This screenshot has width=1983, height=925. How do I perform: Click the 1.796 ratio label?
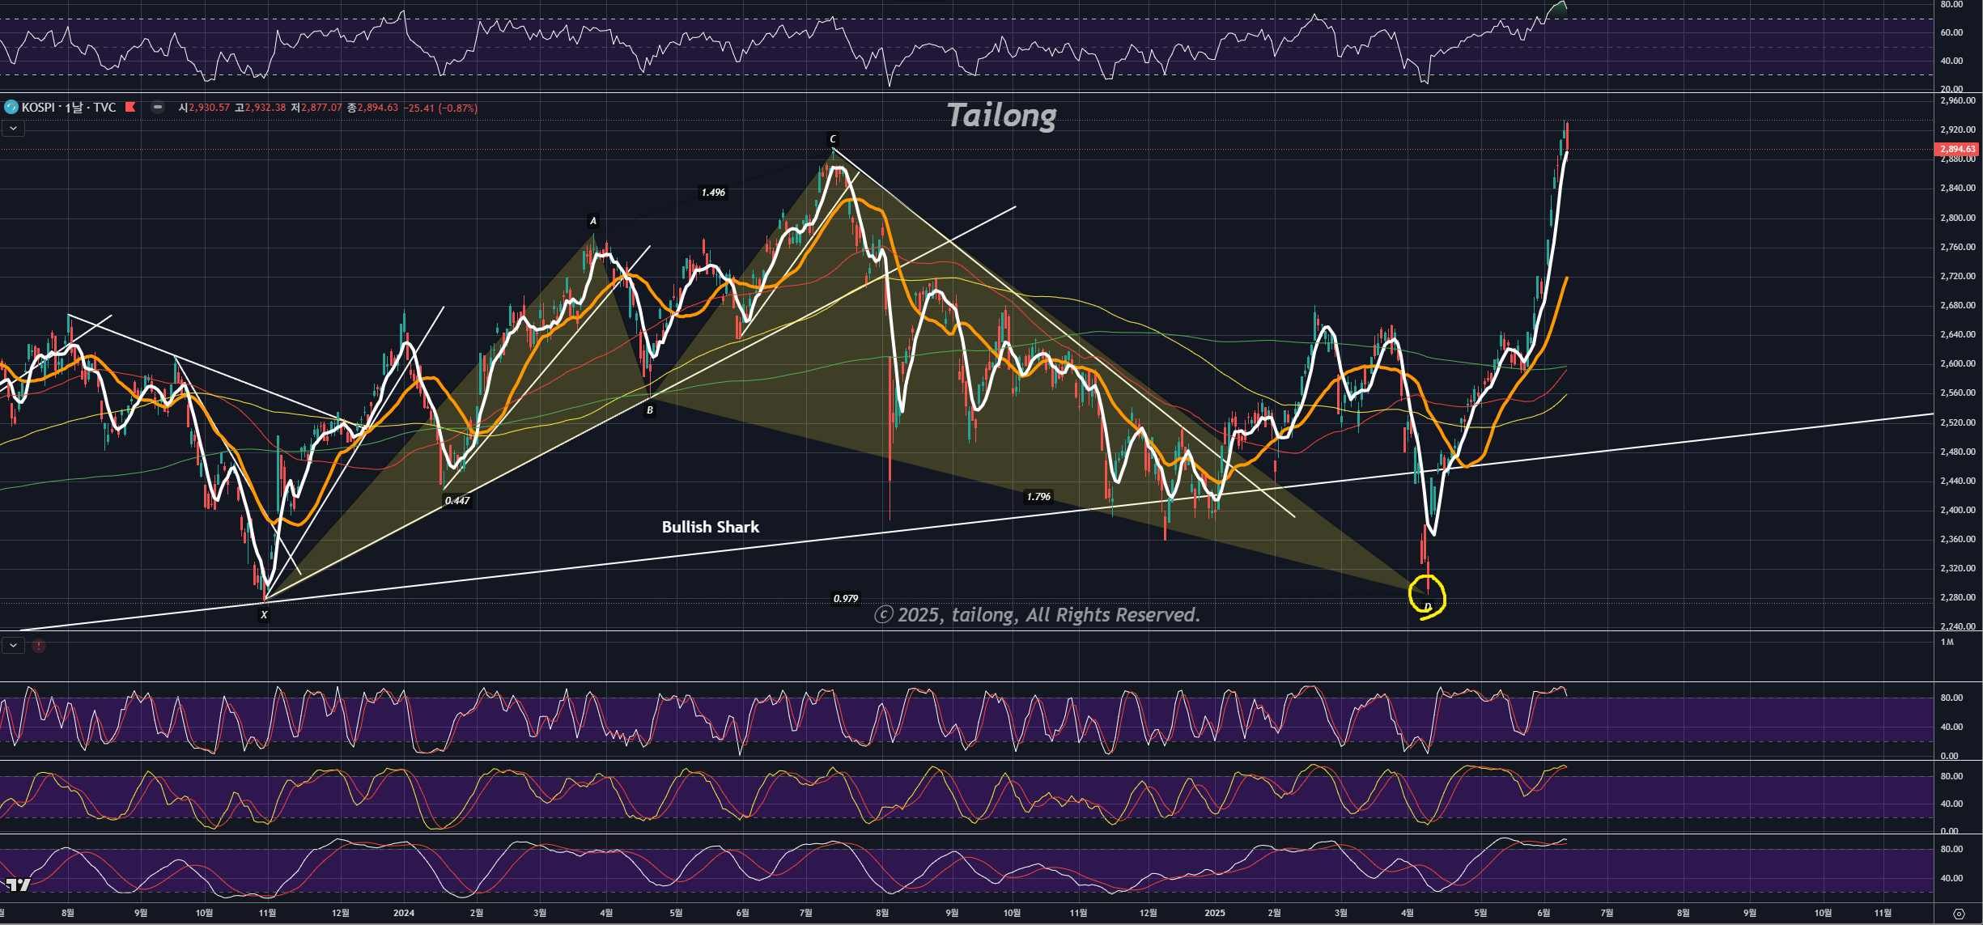tap(1038, 497)
